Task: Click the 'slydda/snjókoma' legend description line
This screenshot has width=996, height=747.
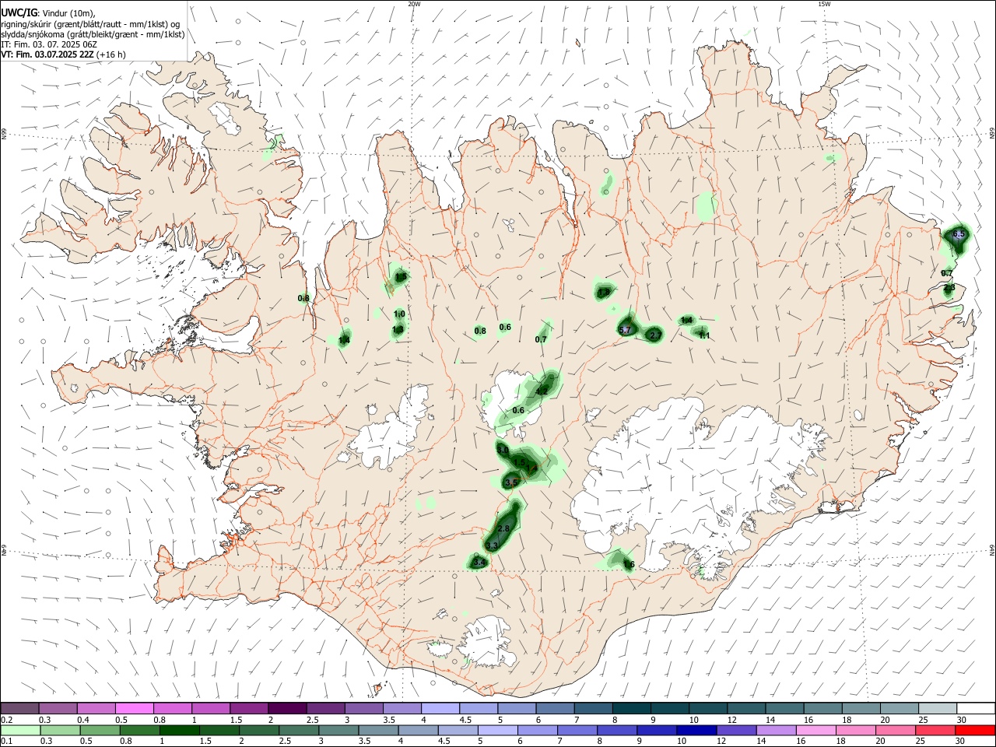Action: [93, 34]
